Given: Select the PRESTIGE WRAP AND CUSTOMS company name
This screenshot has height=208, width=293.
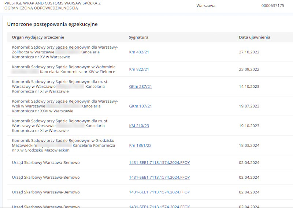Looking at the screenshot, I should (x=52, y=5).
